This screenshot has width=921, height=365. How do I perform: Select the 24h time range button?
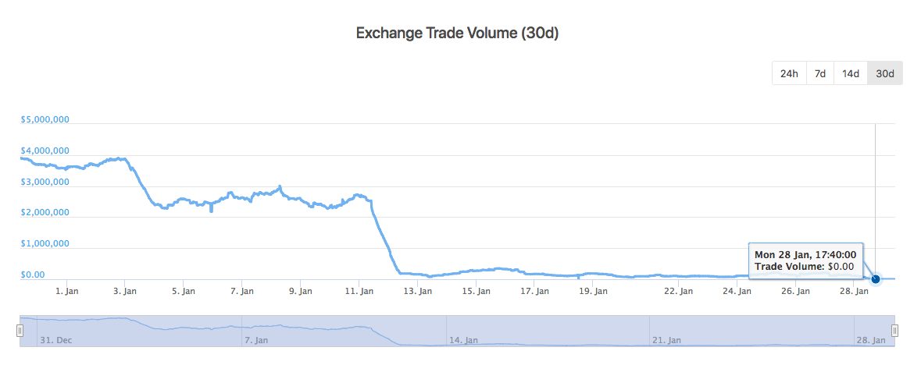(x=789, y=73)
